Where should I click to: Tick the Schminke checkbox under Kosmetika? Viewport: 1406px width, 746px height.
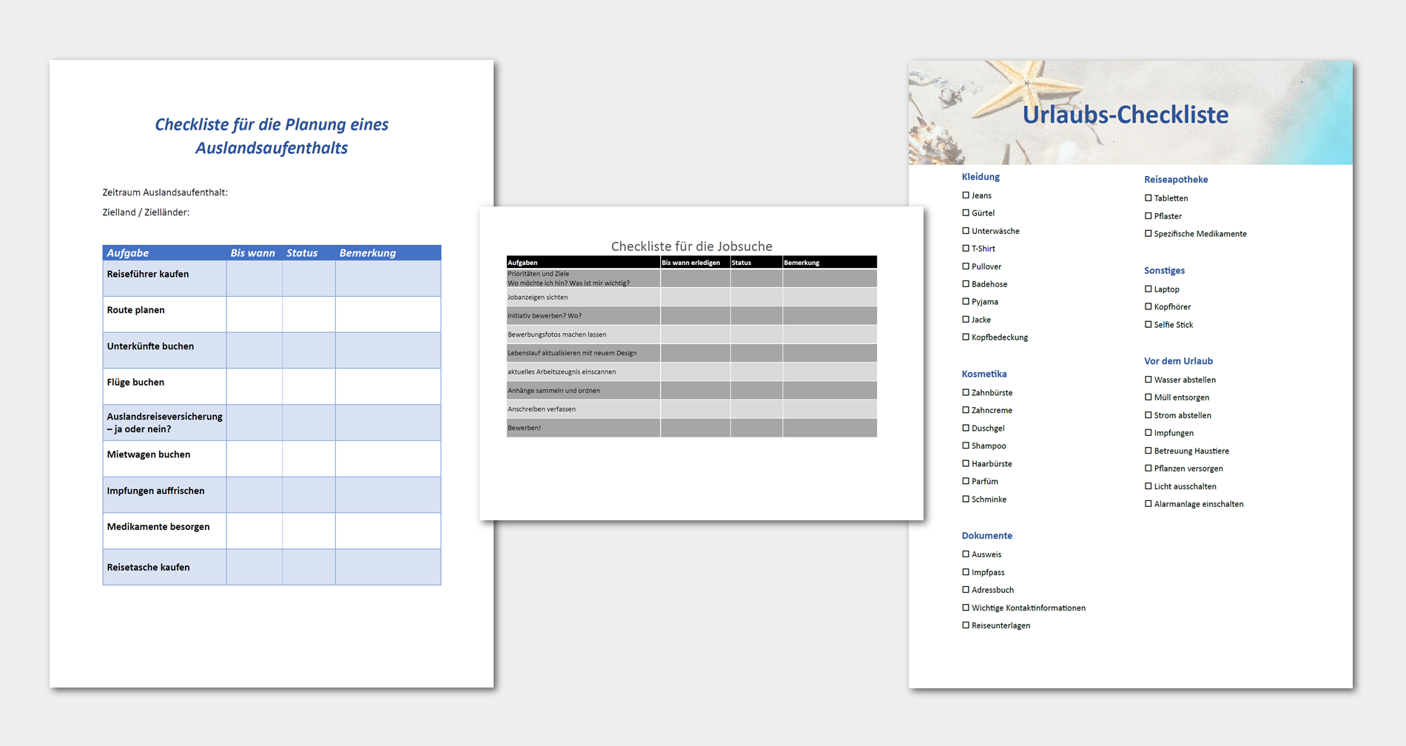965,499
